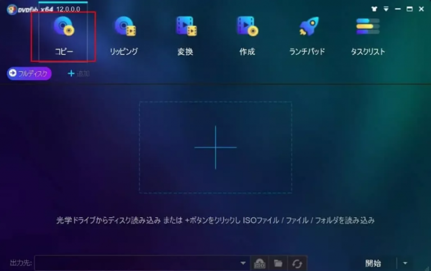The height and width of the screenshot is (271, 431).
Task: Open the title bar main menu dropdown
Action: pos(386,9)
